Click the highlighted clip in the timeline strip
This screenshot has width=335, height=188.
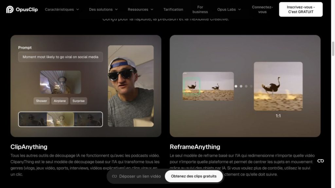tap(60, 119)
